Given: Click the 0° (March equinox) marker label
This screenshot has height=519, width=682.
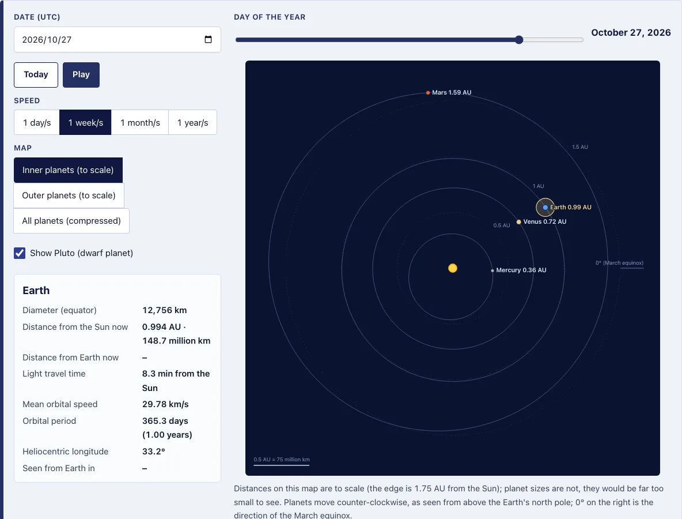Looking at the screenshot, I should [x=619, y=263].
